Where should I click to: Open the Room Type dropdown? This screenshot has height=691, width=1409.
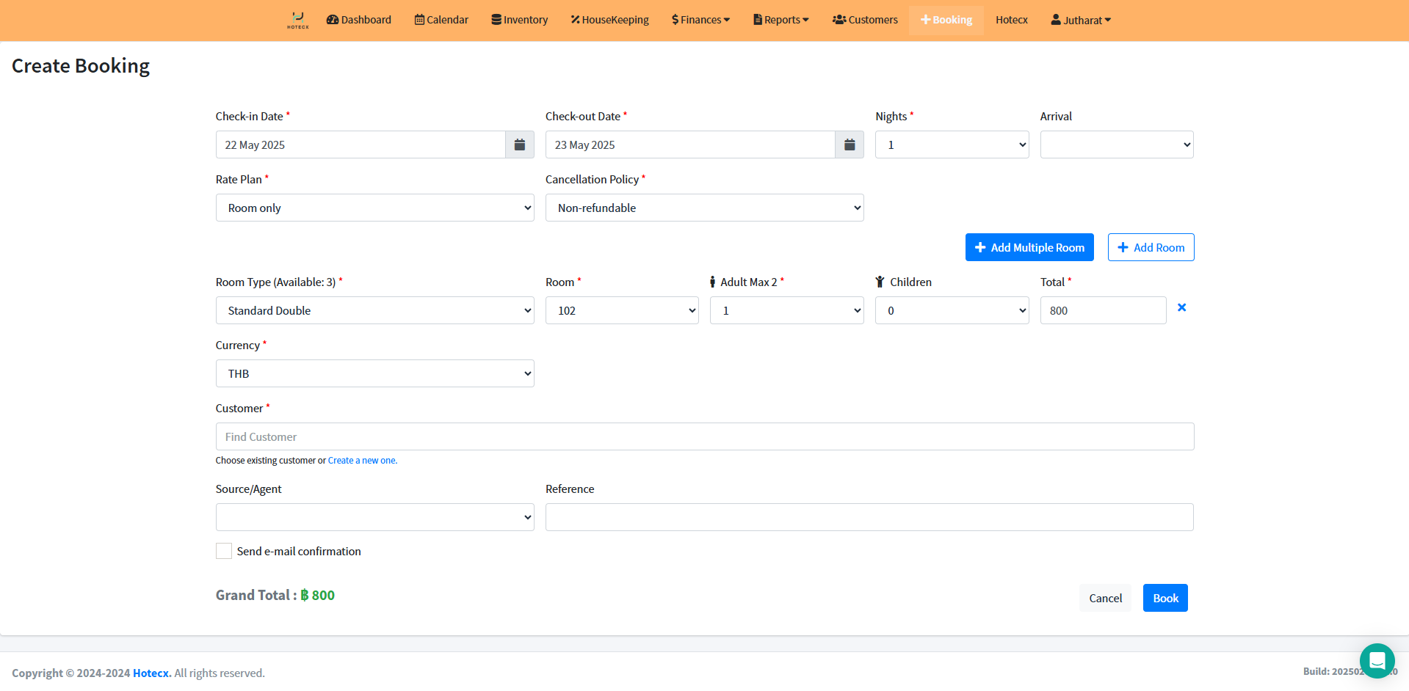pyautogui.click(x=374, y=310)
